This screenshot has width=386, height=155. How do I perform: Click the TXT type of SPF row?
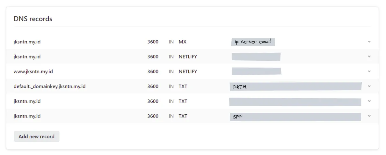click(183, 116)
